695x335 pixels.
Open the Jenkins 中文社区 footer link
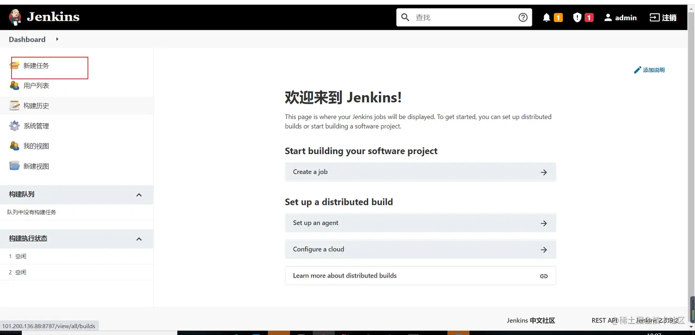pos(531,321)
